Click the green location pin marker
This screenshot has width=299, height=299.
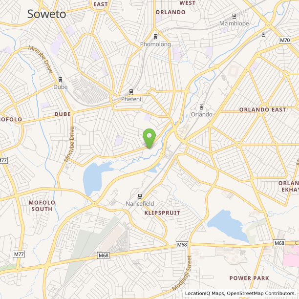149,139
